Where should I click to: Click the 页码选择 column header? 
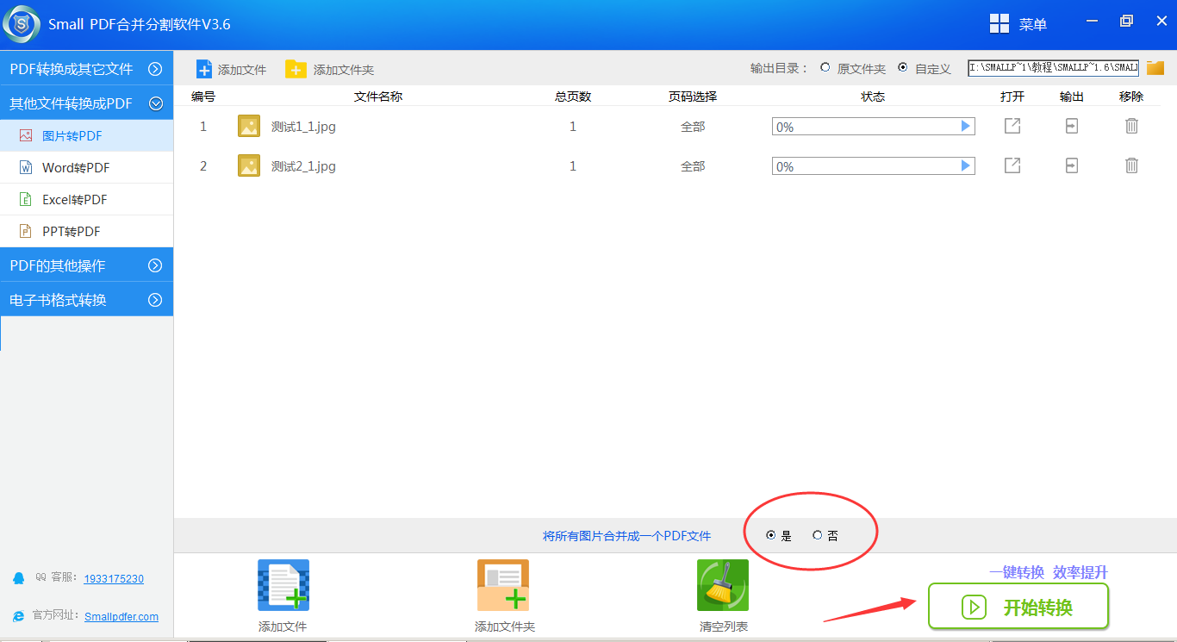(693, 97)
